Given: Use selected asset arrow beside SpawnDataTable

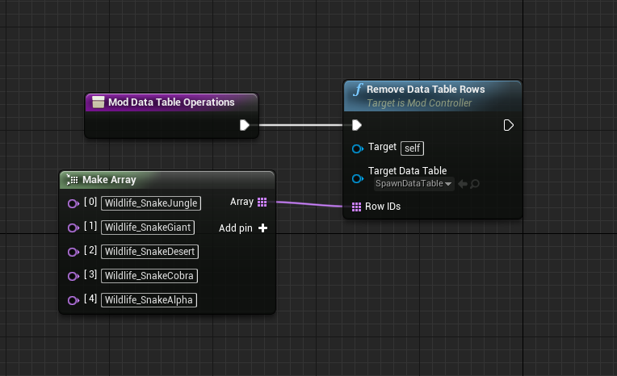Looking at the screenshot, I should [x=463, y=184].
